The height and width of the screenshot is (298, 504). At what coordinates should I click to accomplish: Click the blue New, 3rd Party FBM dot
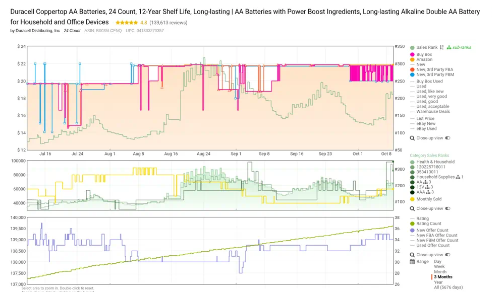click(x=412, y=74)
